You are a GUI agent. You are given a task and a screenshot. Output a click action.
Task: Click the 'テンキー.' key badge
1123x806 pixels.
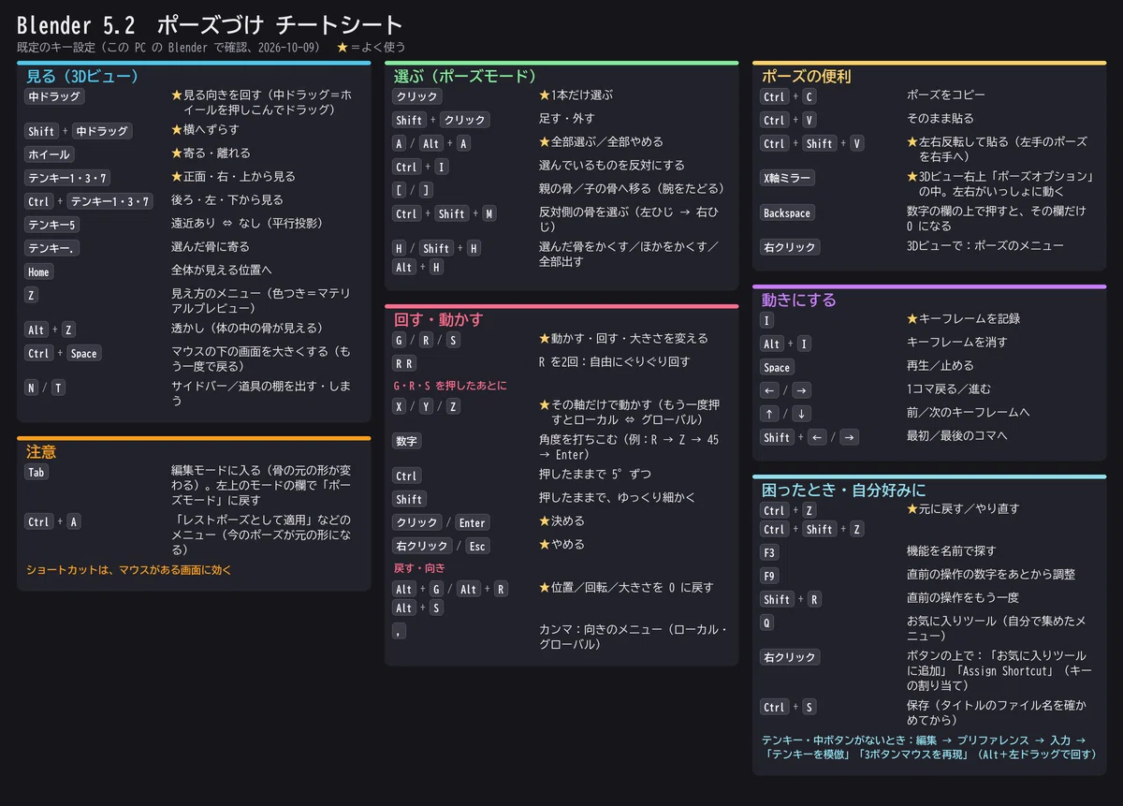(52, 248)
